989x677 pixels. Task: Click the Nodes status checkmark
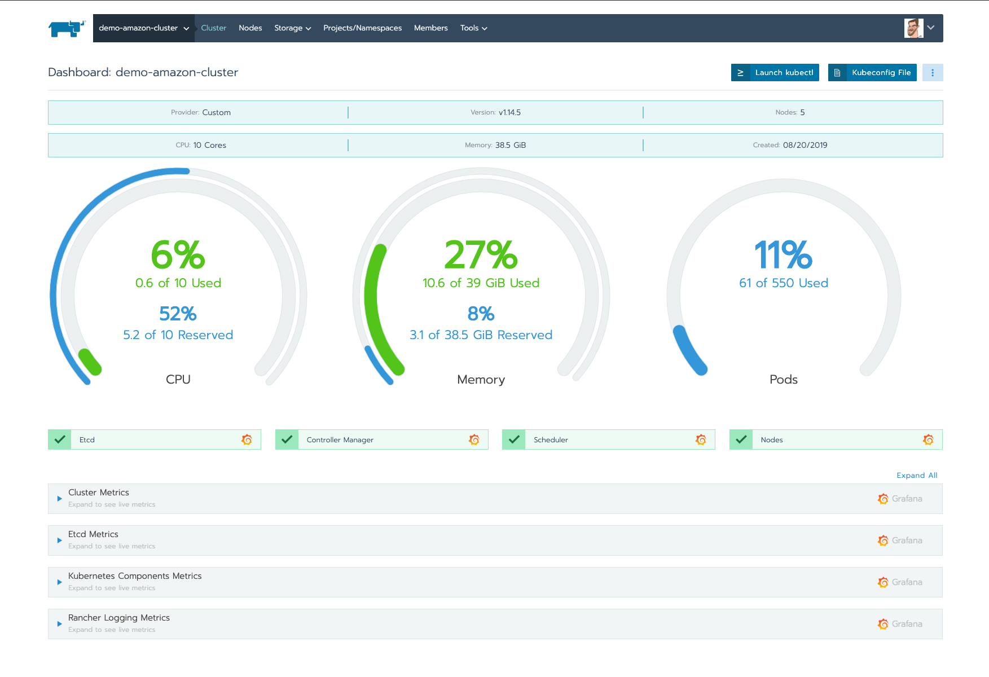741,439
